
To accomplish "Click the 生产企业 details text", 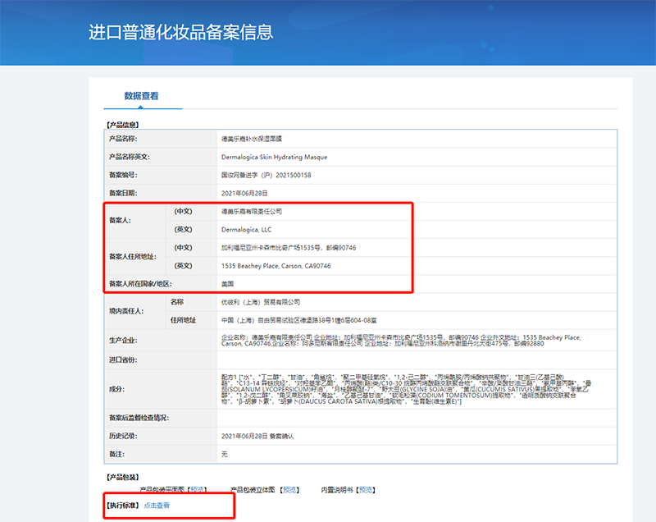I will pos(401,341).
